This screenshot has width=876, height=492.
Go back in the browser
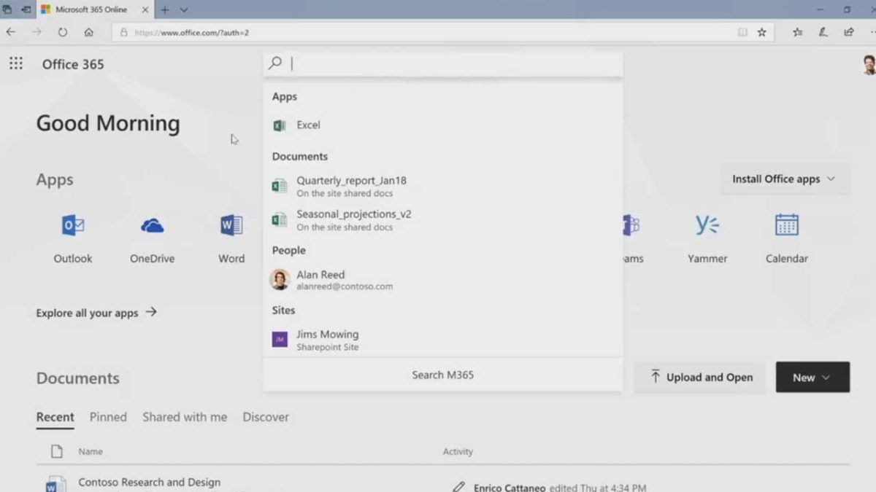11,32
